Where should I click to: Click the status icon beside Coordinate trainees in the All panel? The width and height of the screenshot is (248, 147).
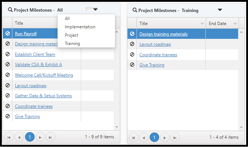(x=7, y=106)
